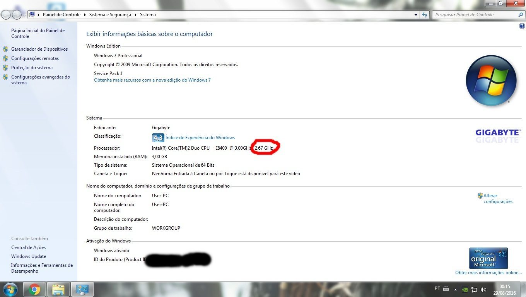Focus the Pesquisar Painel de Controle field
Viewport: 526px width, 297px height.
(x=475, y=15)
